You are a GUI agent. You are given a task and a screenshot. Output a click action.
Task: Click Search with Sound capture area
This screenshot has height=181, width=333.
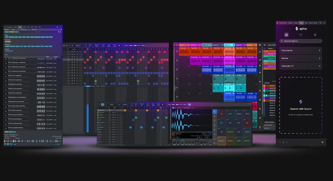click(x=301, y=105)
